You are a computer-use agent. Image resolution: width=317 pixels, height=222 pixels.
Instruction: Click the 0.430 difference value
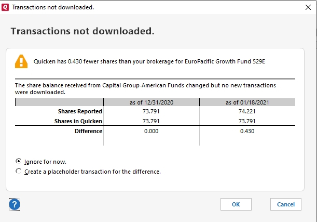pos(247,131)
